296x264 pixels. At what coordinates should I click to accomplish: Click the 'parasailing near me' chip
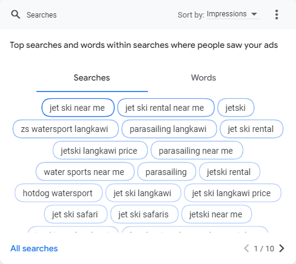(197, 150)
